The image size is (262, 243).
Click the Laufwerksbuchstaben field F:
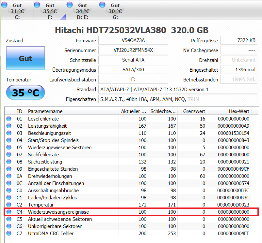click(133, 79)
